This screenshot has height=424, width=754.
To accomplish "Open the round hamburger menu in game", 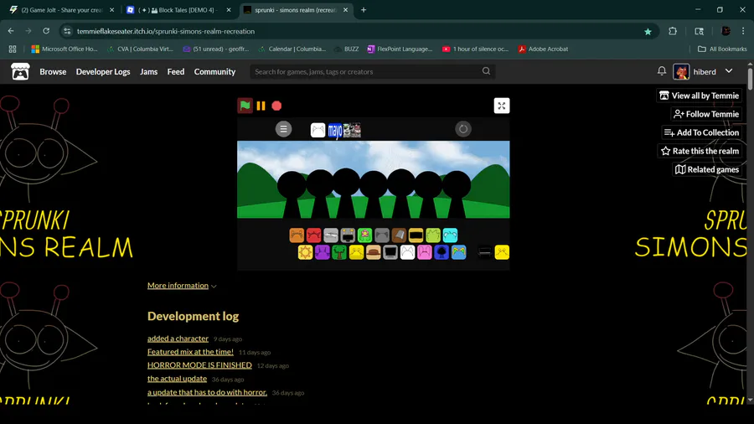I will tap(283, 129).
